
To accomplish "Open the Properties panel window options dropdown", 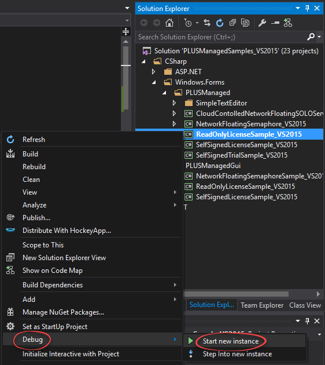I will click(298, 321).
